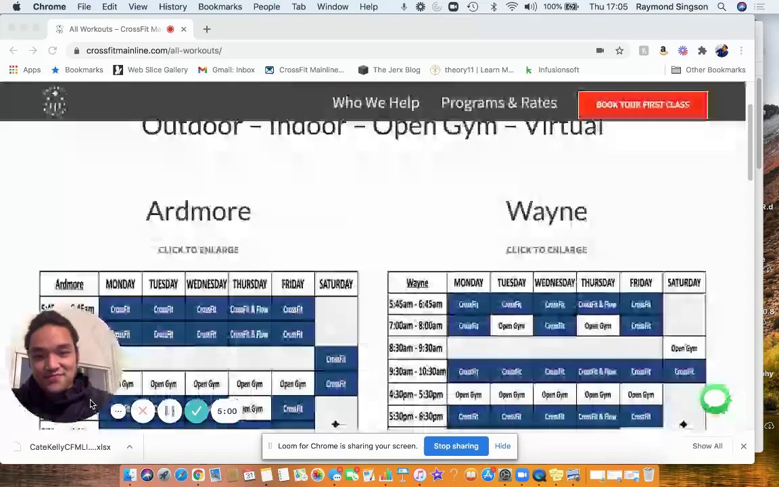Image resolution: width=779 pixels, height=487 pixels.
Task: Click the gray extension icon left of Amazon
Action: pos(643,50)
